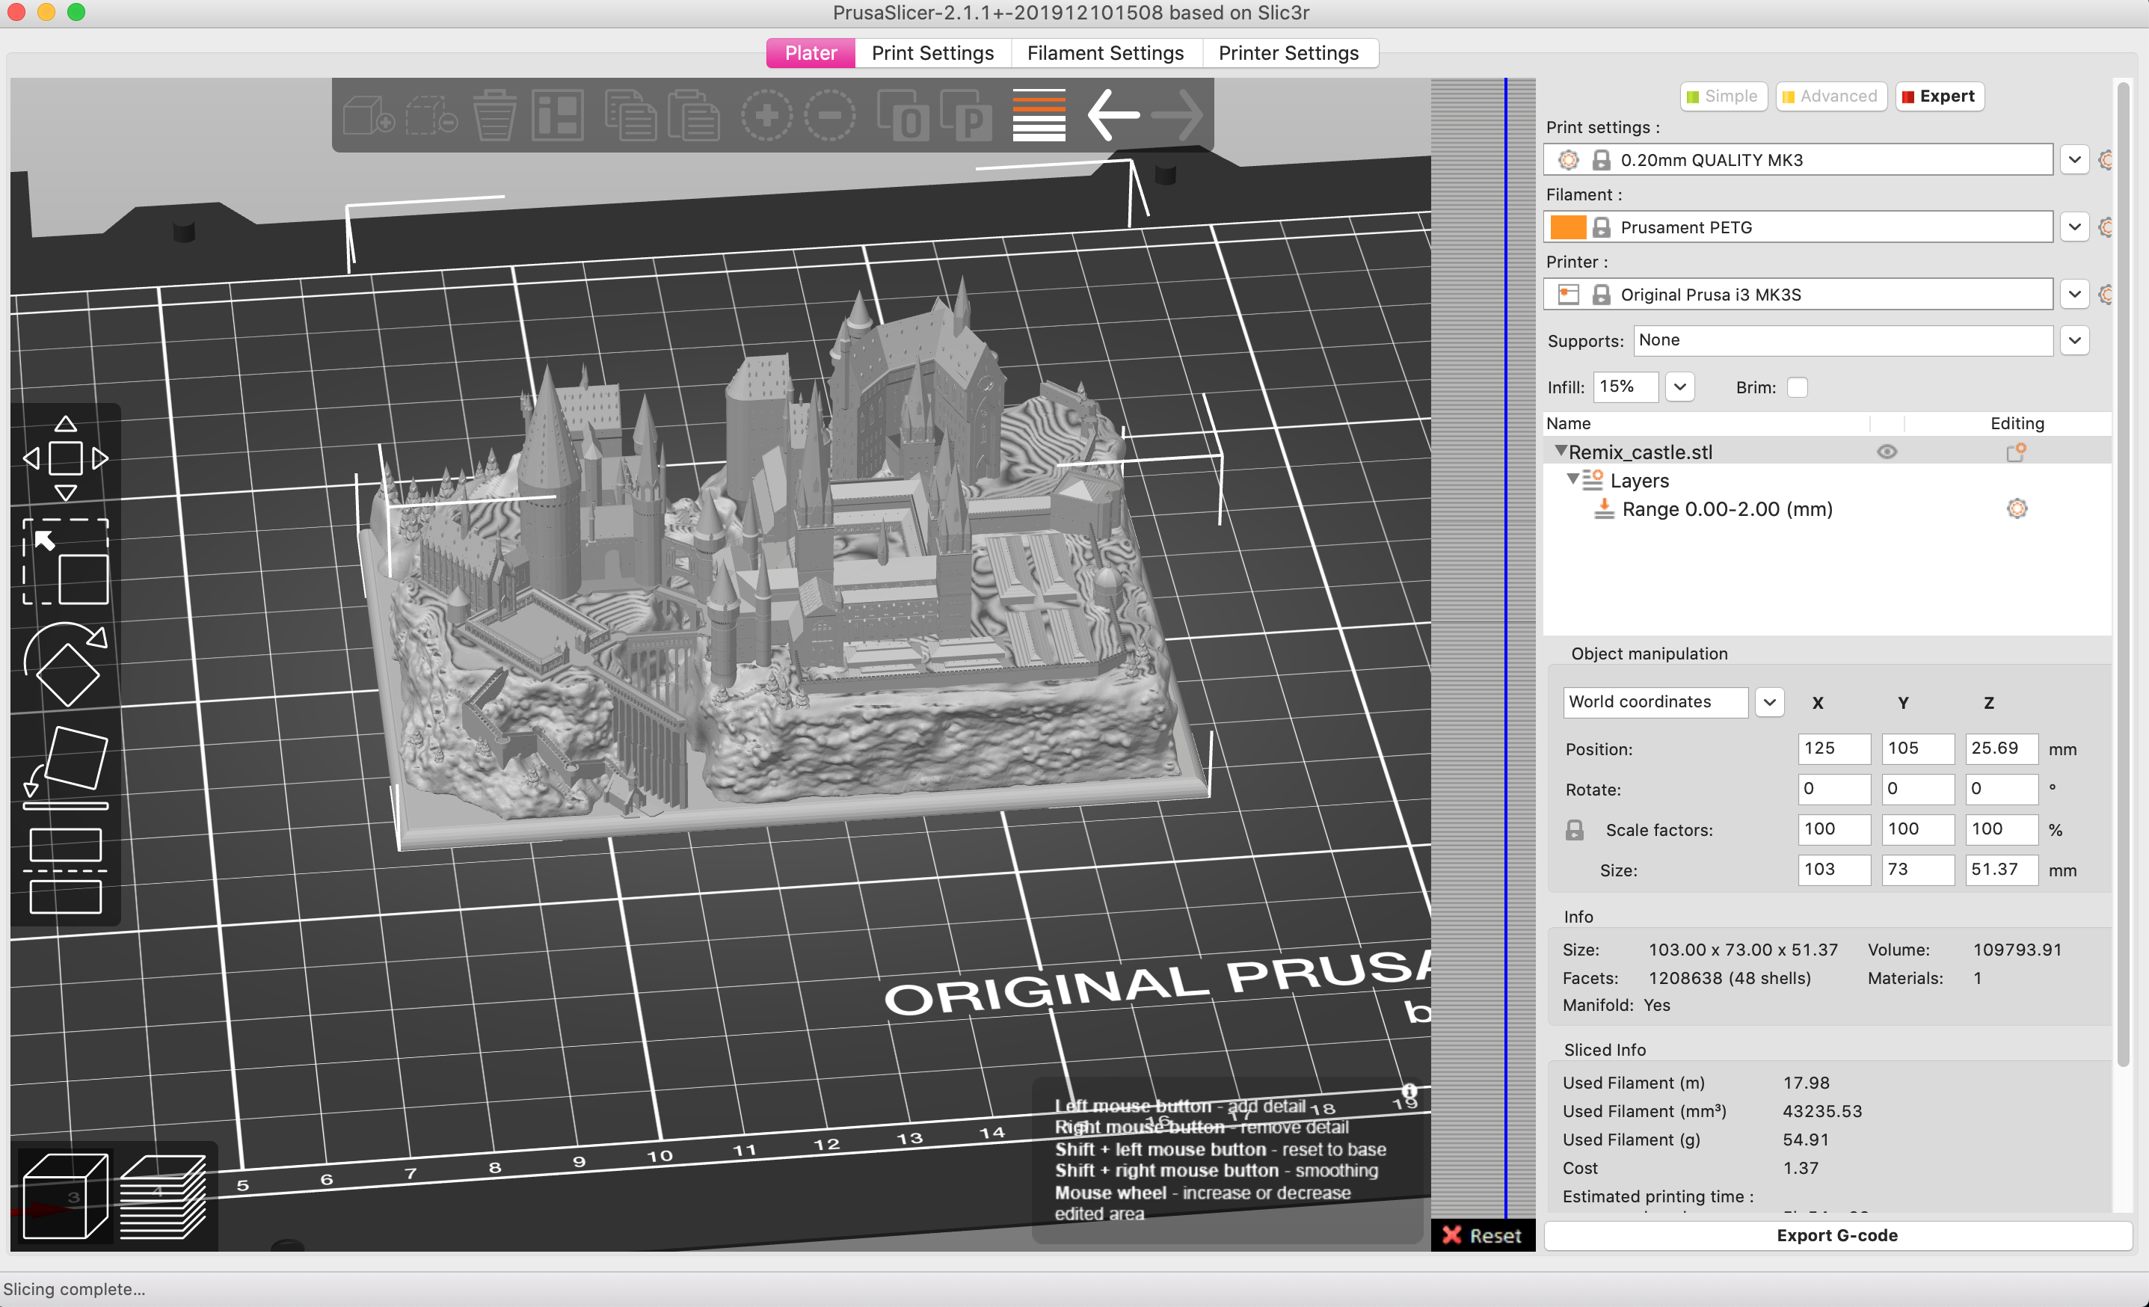Click the Delete all trash icon
Screen dimensions: 2149x1307
494,115
